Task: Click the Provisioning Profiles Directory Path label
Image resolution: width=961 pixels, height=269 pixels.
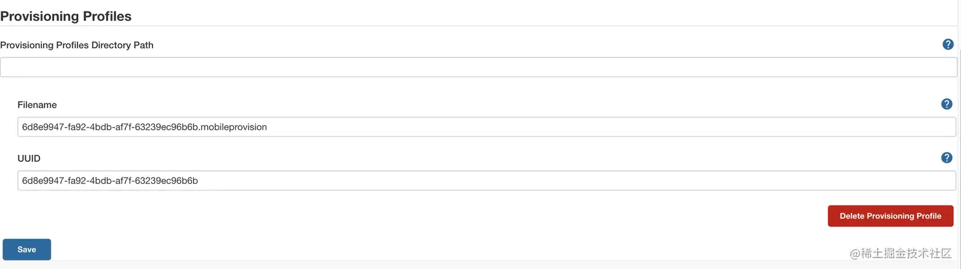Action: click(x=77, y=45)
